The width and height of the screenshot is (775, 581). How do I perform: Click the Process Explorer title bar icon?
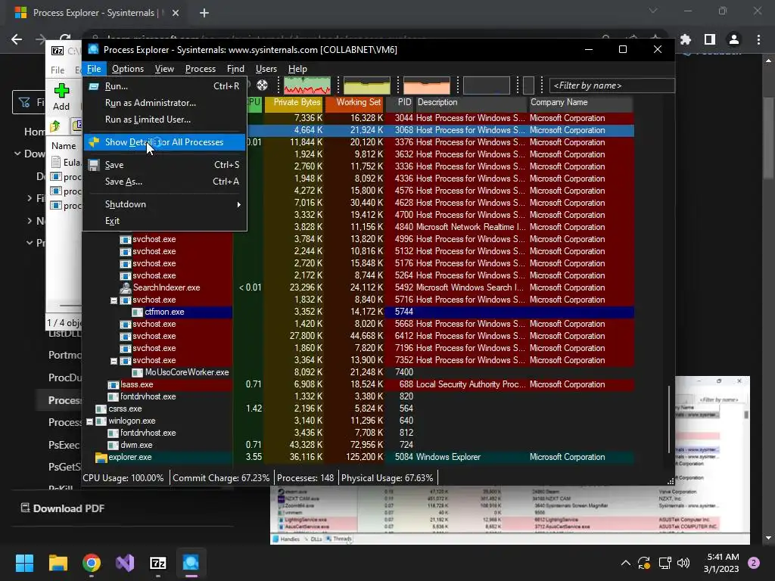click(93, 49)
